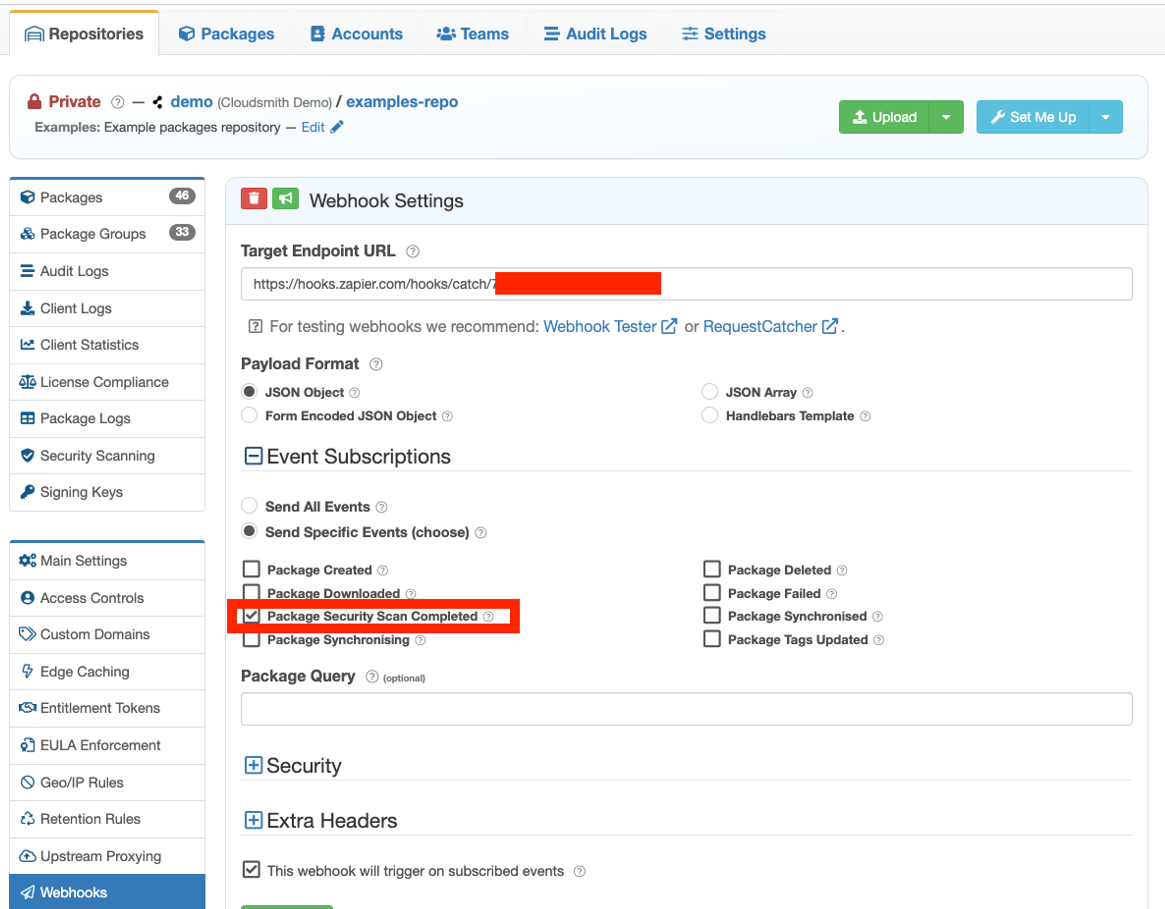
Task: Open the Upload button dropdown arrow
Action: [946, 117]
